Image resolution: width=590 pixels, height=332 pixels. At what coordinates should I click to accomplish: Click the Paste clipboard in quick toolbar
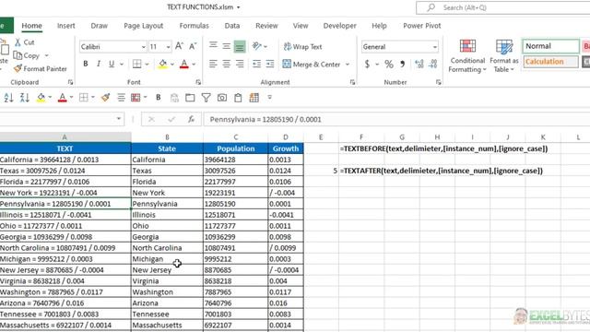238,98
